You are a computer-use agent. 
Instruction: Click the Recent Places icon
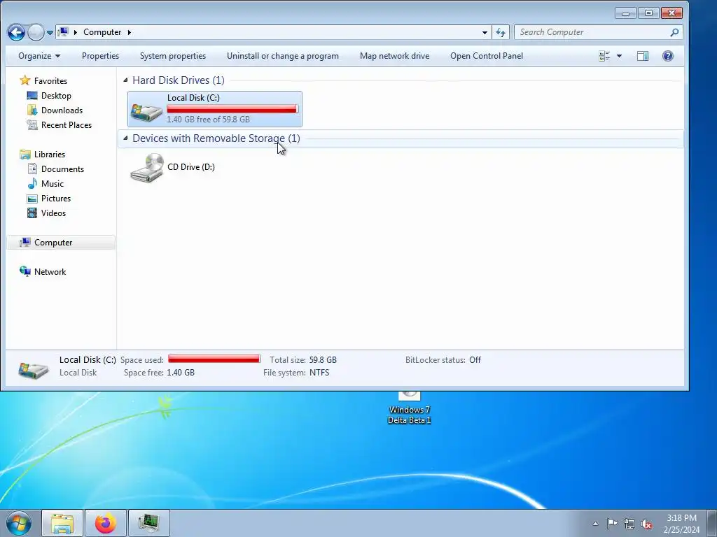pos(32,124)
